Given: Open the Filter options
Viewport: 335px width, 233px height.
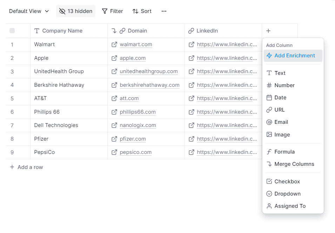Looking at the screenshot, I should click(x=113, y=11).
